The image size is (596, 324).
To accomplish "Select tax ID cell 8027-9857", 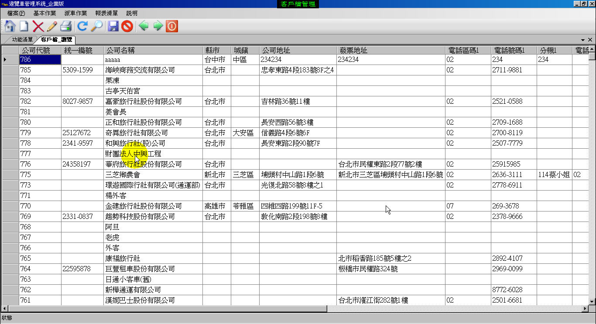I will [82, 101].
